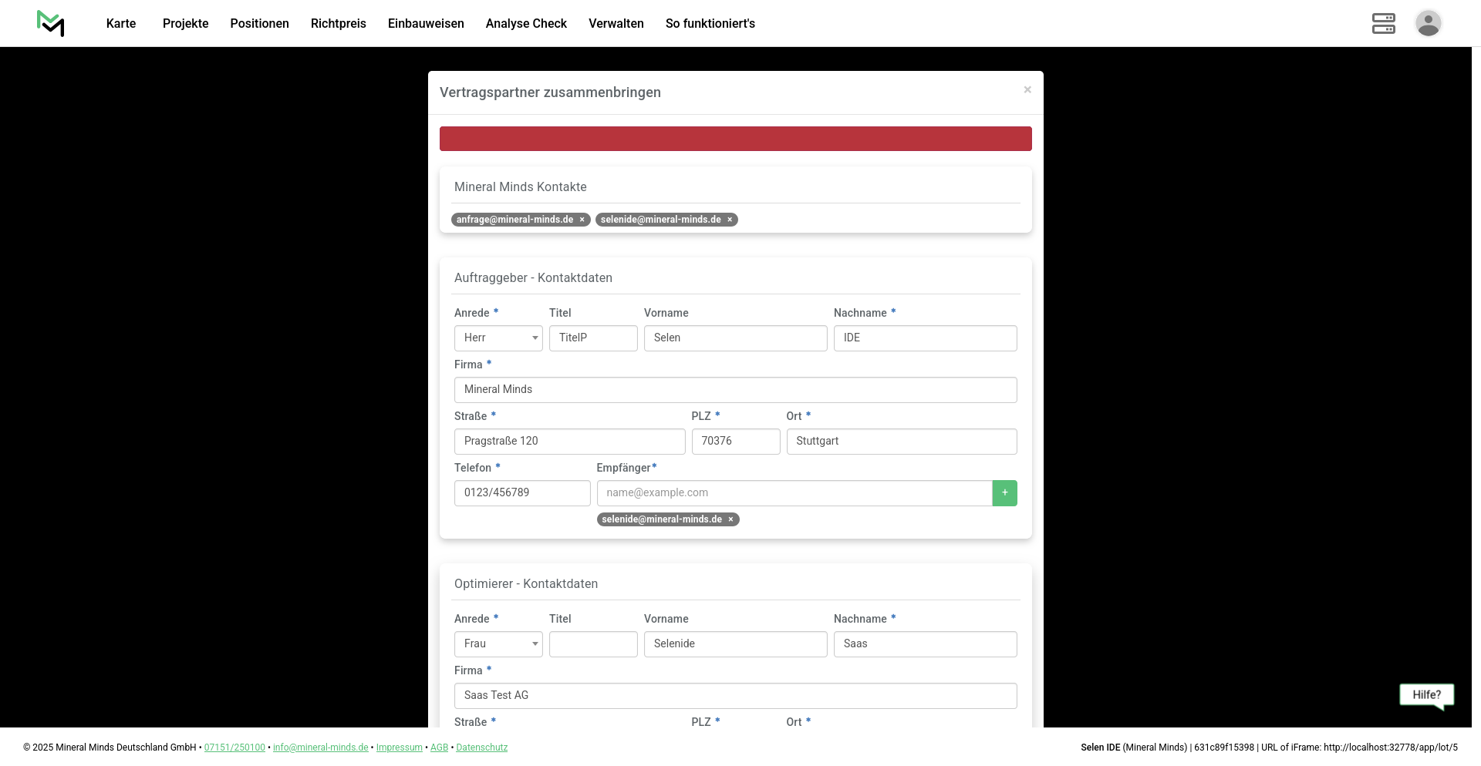Focus the Empfänger email input field
The image size is (1481, 766).
[x=794, y=493]
